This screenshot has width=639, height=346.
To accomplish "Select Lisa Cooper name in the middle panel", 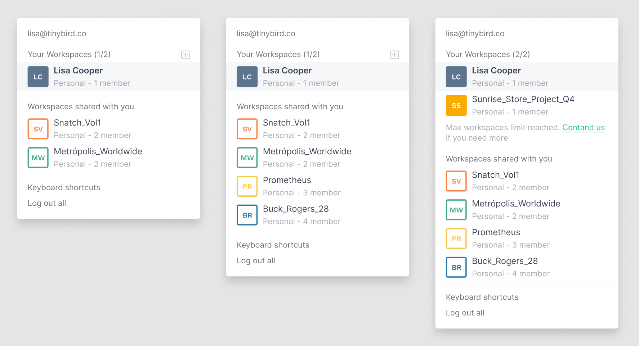I will pyautogui.click(x=287, y=70).
